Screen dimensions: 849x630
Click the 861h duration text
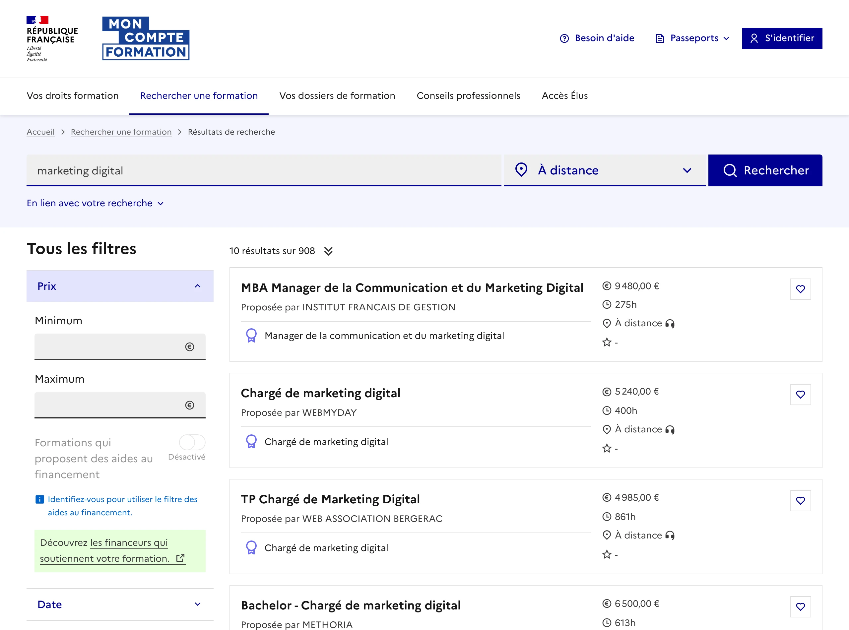(625, 517)
